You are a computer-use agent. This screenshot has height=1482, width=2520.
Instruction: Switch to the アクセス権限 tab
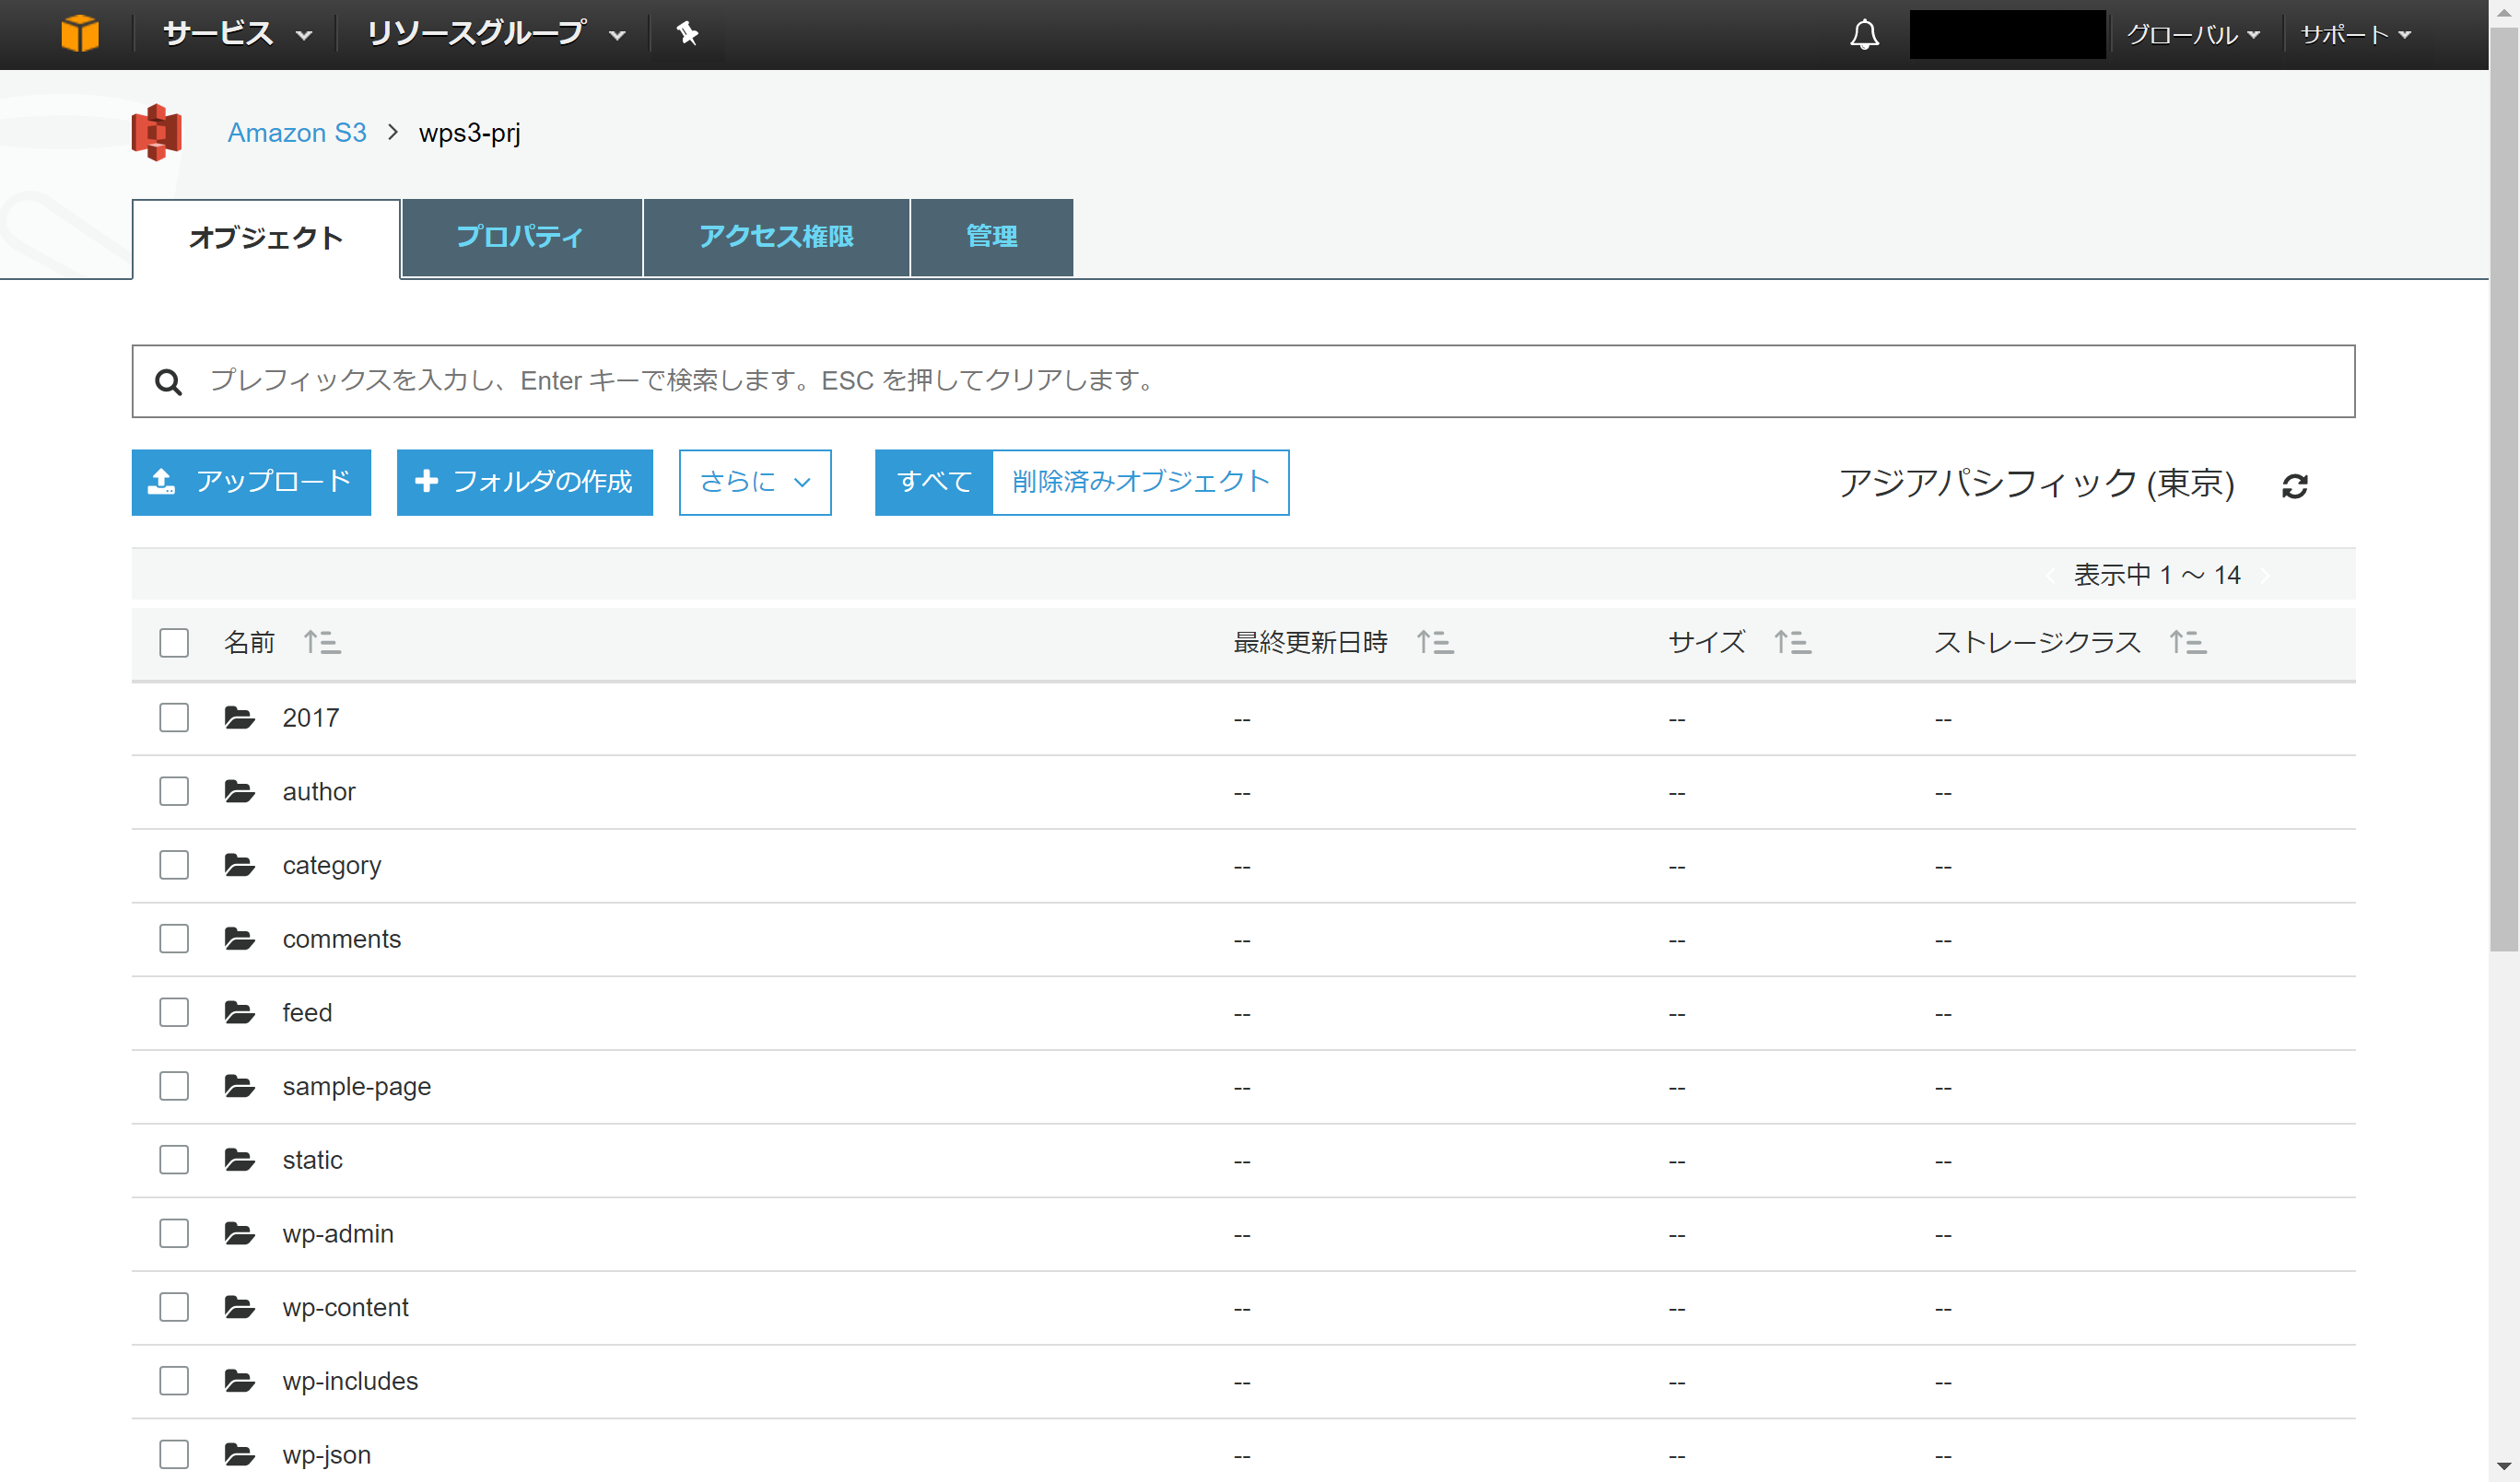(776, 237)
